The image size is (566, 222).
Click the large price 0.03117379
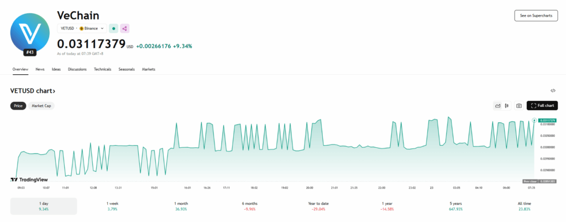(91, 44)
